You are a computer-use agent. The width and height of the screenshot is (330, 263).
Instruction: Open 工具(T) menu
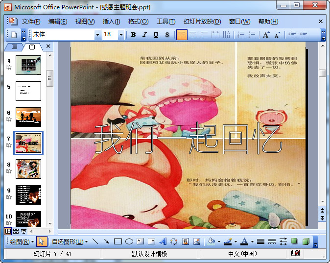click(166, 22)
